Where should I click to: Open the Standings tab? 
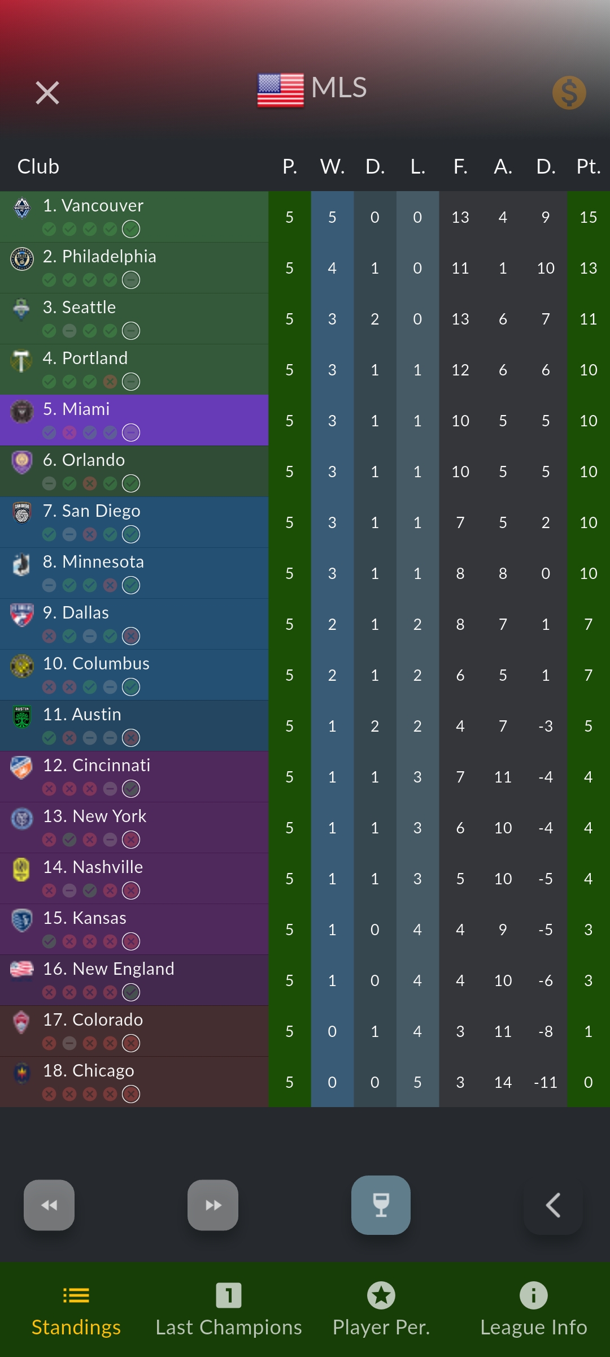click(x=76, y=1310)
